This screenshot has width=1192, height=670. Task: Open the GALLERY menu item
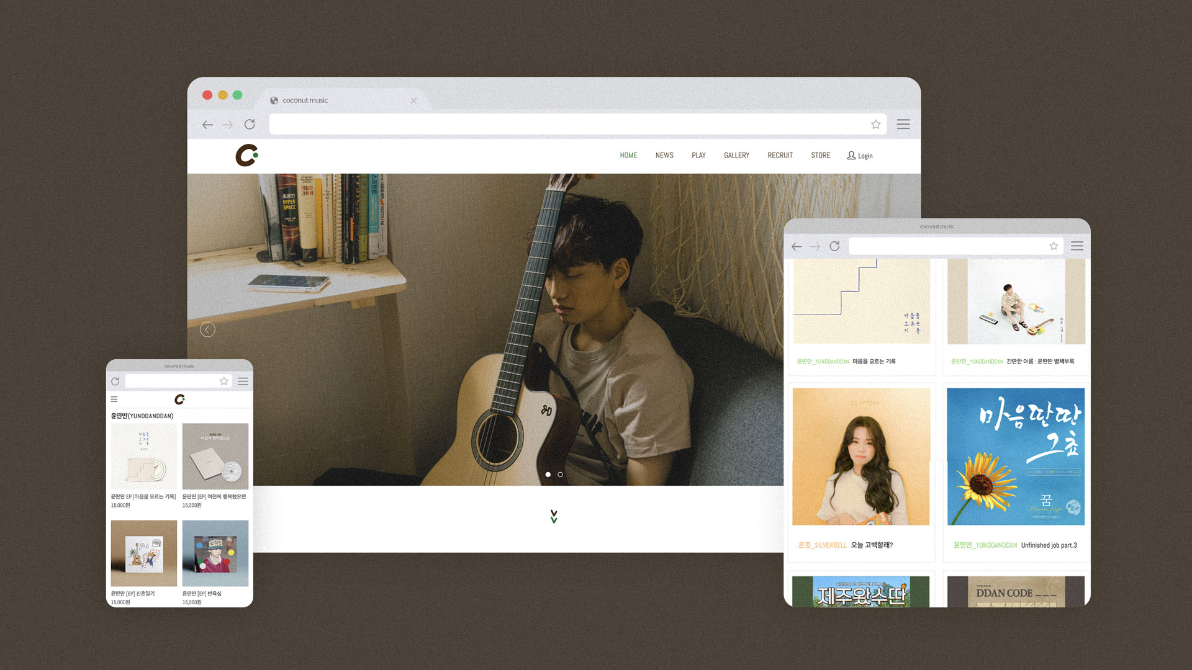pyautogui.click(x=736, y=156)
